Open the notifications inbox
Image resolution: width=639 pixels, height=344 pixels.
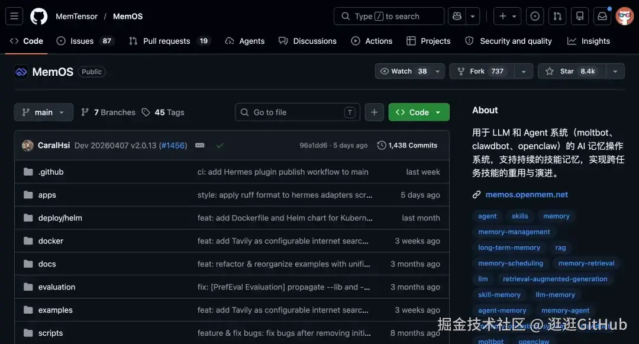602,17
